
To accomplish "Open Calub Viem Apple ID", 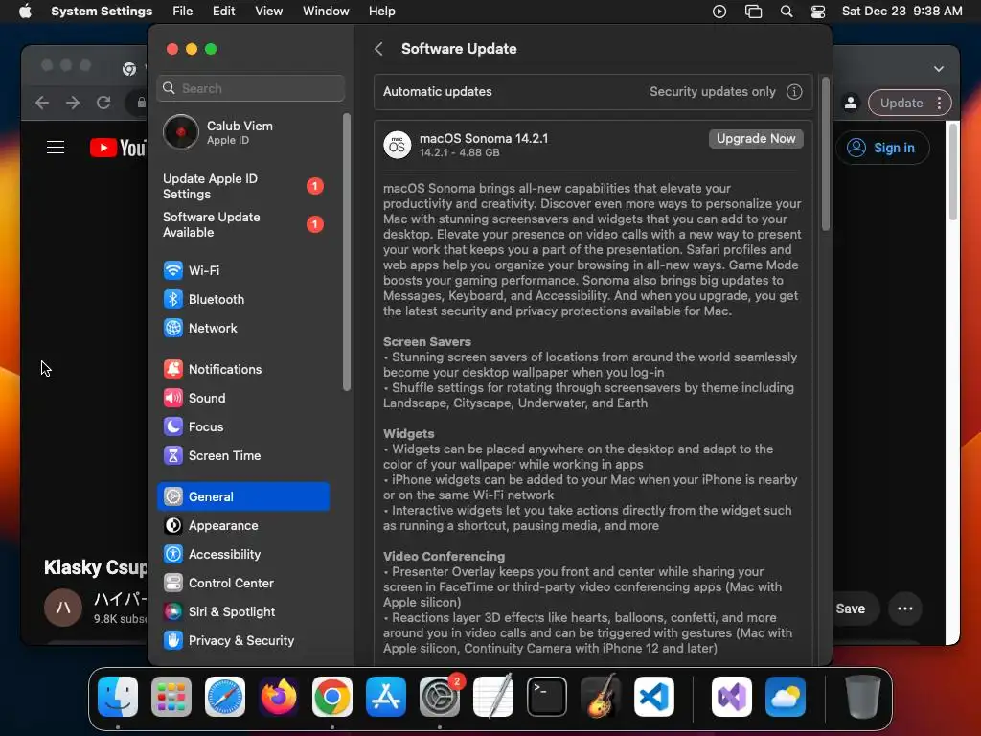I will click(242, 132).
